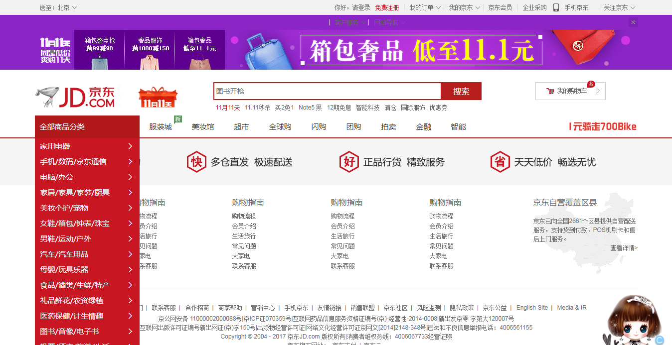This screenshot has height=345, width=672.
Task: Expand 男鞋/运动/户外 category
Action: (87, 238)
